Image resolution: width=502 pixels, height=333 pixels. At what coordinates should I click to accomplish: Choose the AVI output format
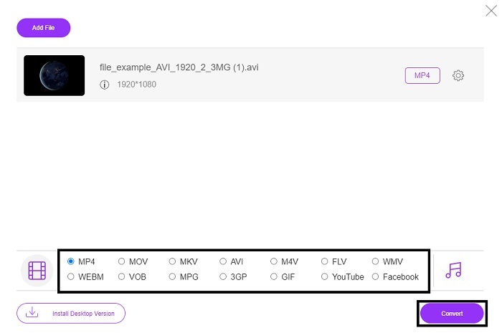[224, 261]
